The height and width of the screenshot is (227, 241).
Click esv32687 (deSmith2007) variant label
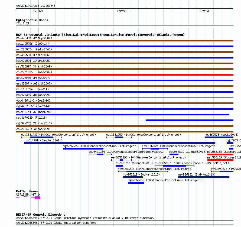(x=34, y=83)
